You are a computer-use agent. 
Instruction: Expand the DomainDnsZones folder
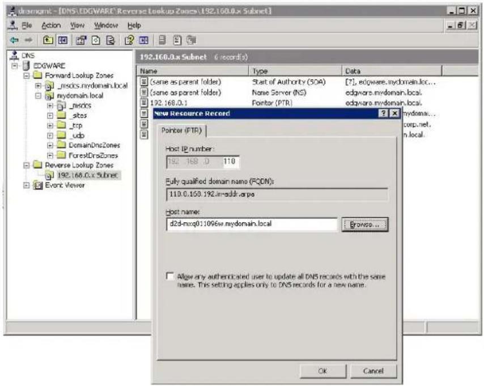(x=50, y=145)
